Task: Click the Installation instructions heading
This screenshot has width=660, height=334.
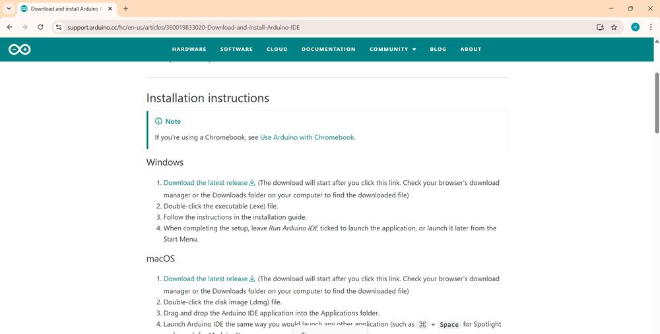Action: coord(207,98)
